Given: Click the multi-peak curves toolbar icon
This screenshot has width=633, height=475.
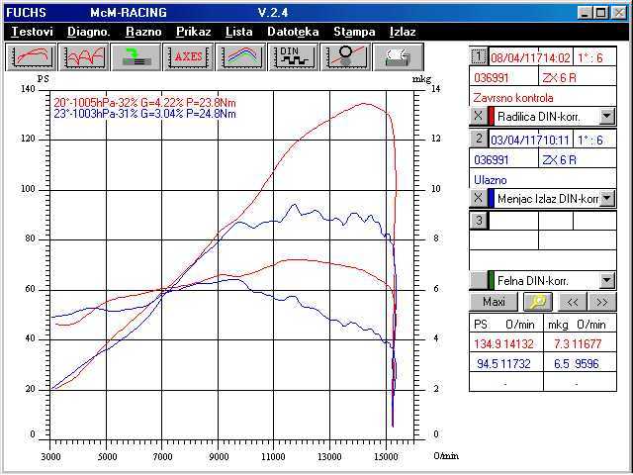Looking at the screenshot, I should (83, 55).
